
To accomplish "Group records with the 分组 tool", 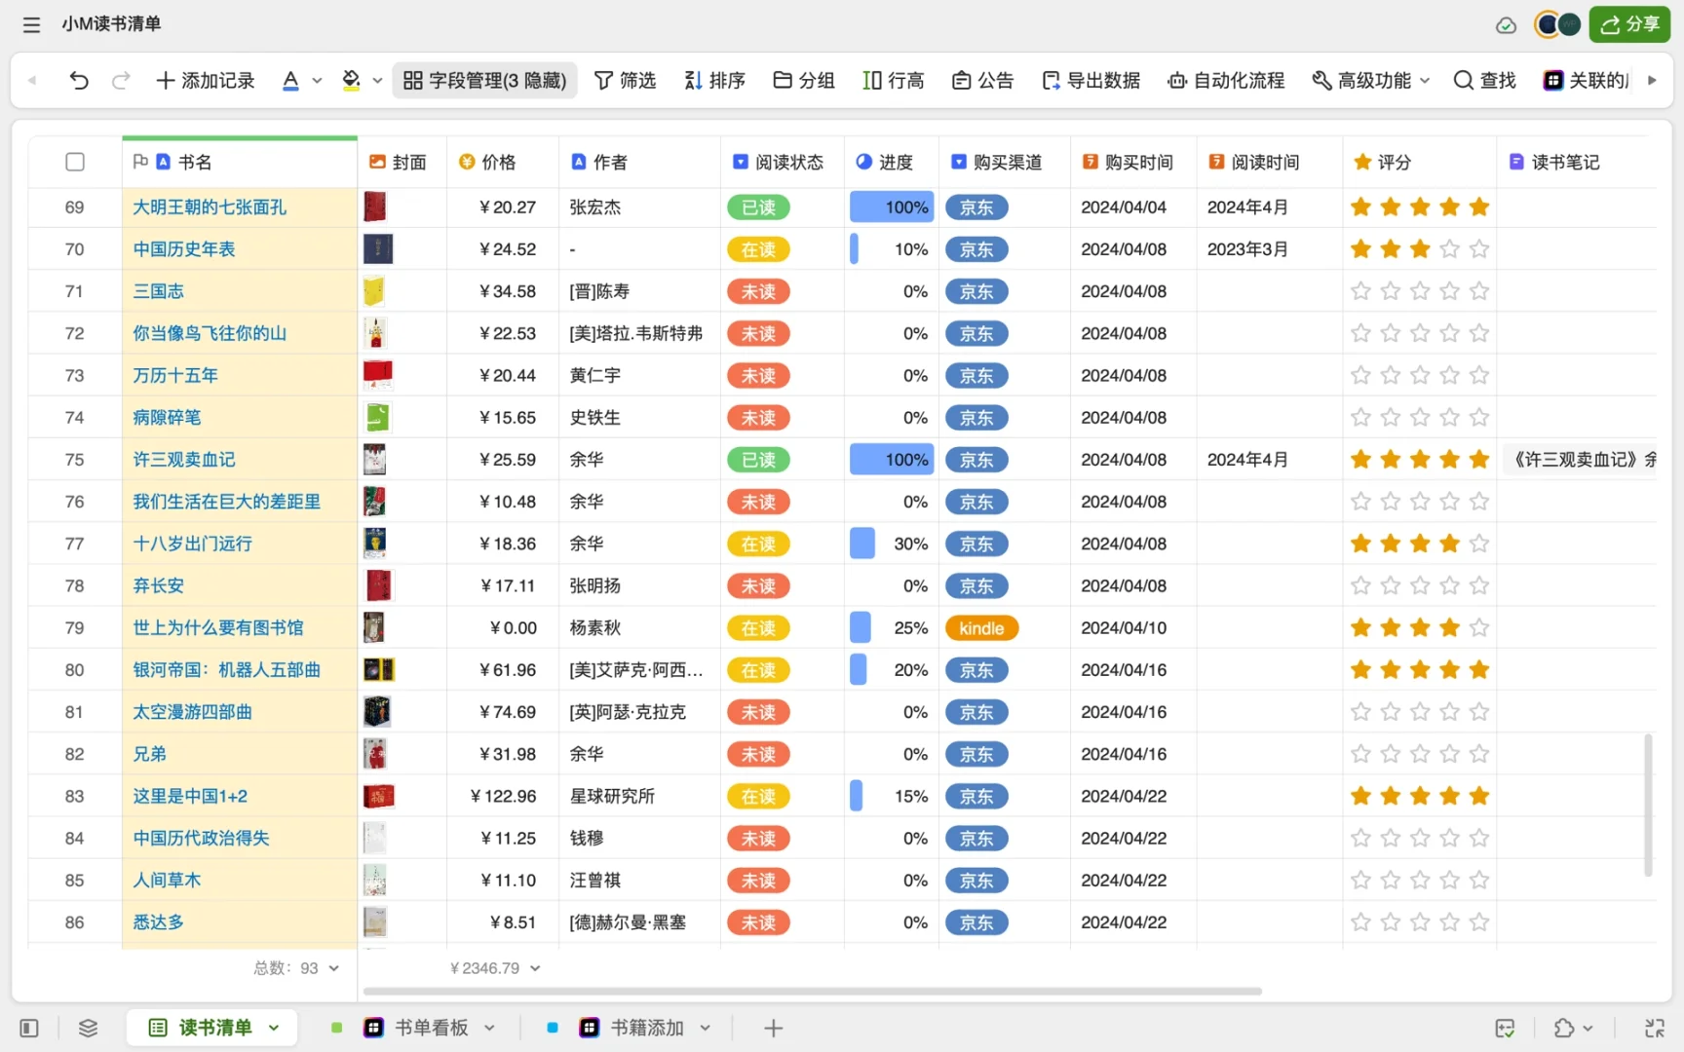I will click(803, 80).
